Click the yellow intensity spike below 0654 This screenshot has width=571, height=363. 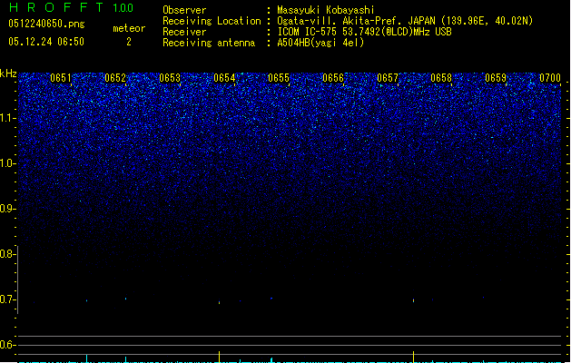(219, 357)
